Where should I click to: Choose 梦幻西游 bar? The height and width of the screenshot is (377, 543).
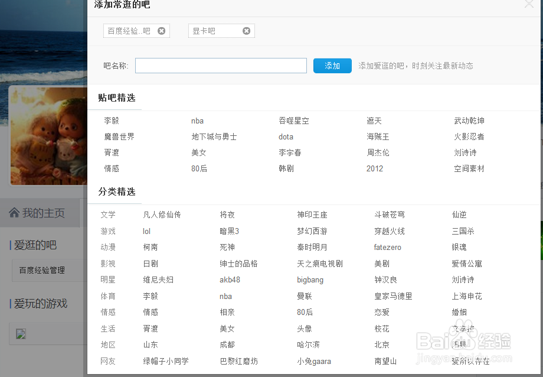coord(312,231)
